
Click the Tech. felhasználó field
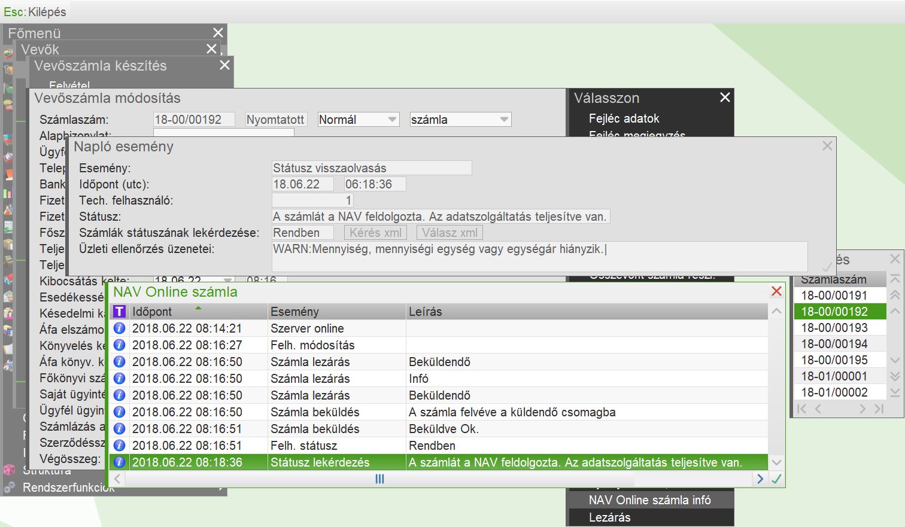pyautogui.click(x=312, y=200)
